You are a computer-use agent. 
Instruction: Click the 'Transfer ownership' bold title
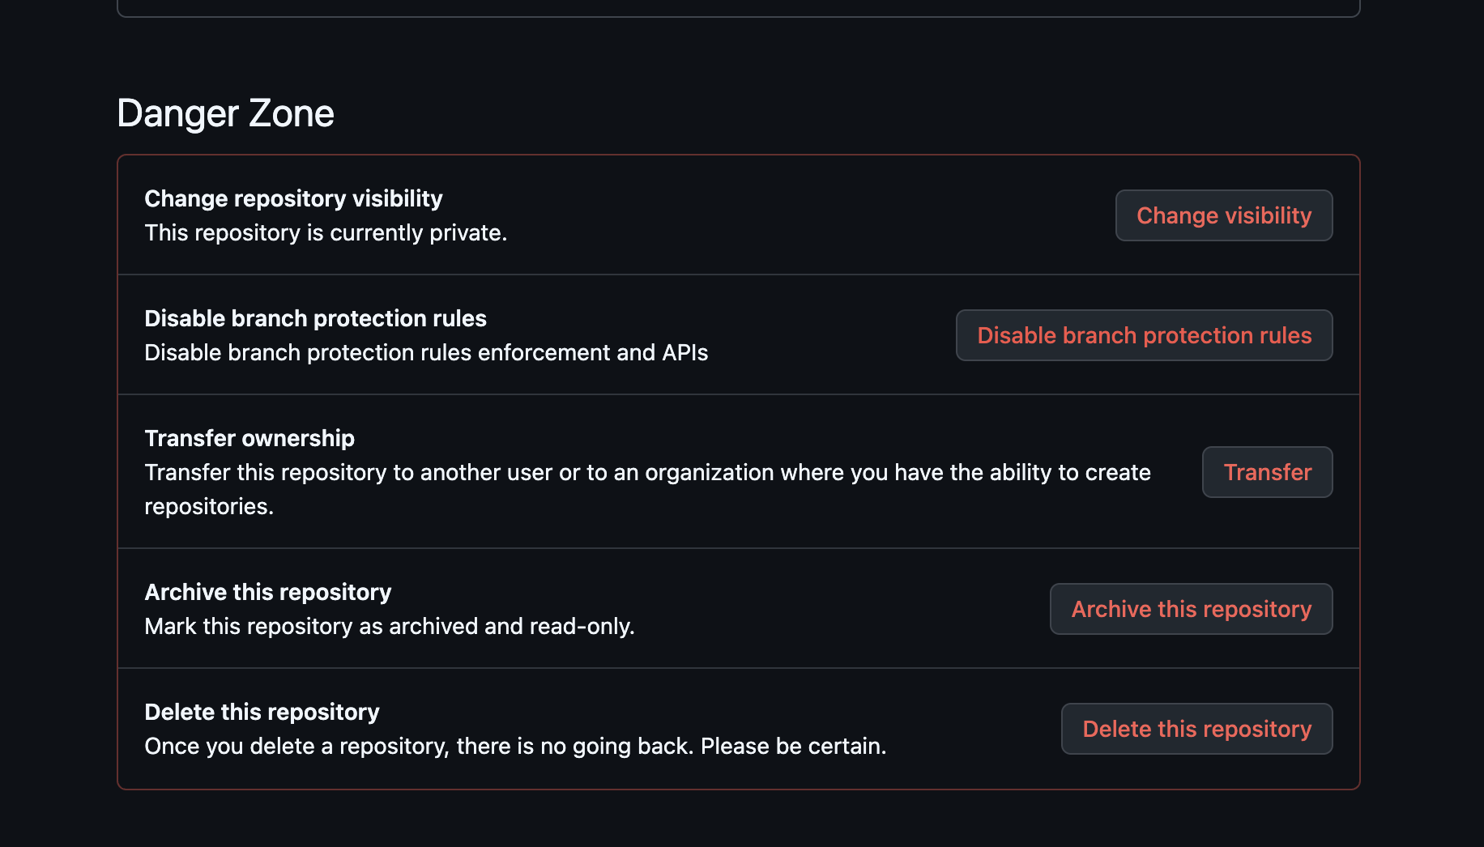[x=249, y=438]
